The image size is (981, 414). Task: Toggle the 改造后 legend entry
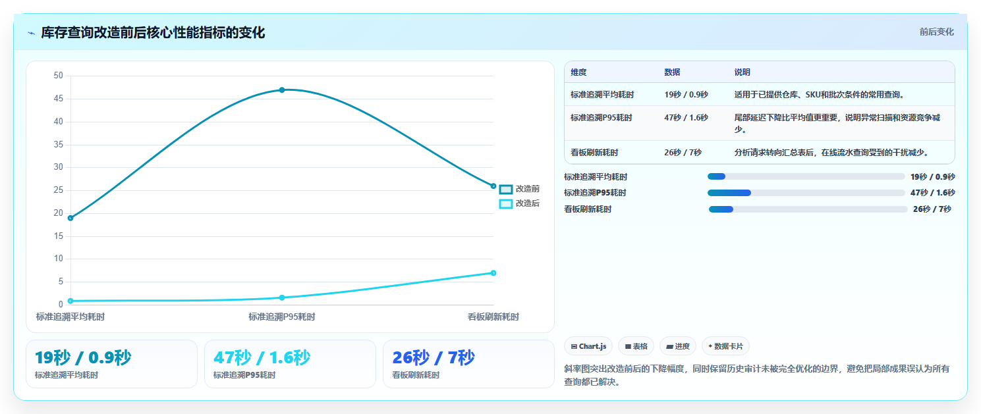(x=519, y=203)
